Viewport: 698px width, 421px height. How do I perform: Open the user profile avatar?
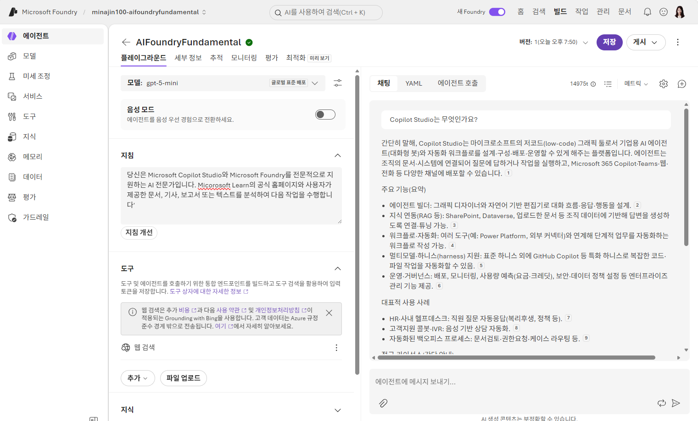coord(680,12)
